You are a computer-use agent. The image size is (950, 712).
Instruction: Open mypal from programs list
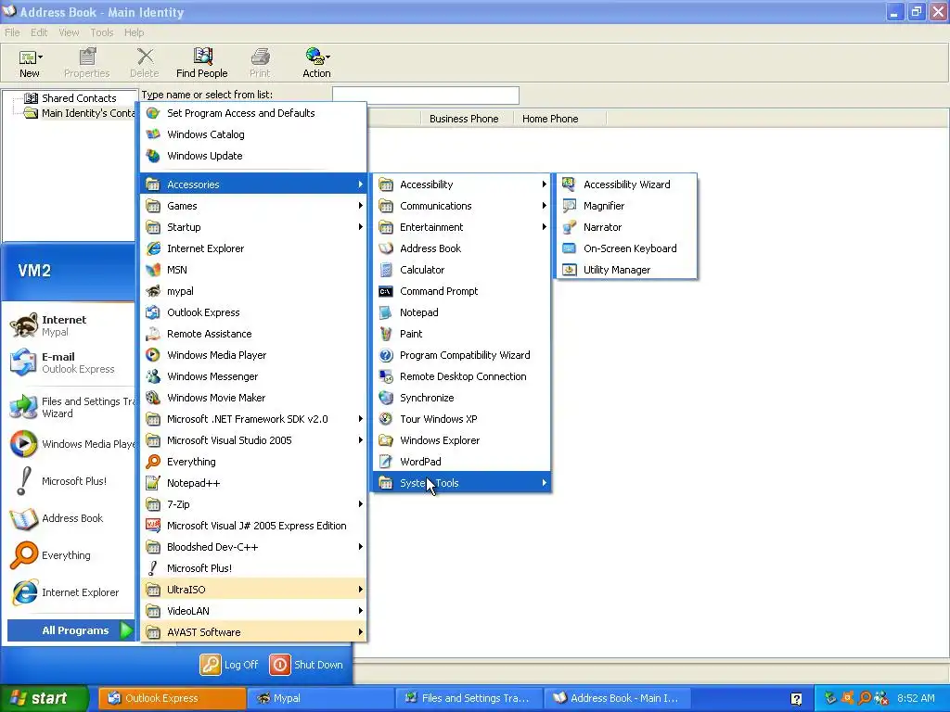coord(254,291)
